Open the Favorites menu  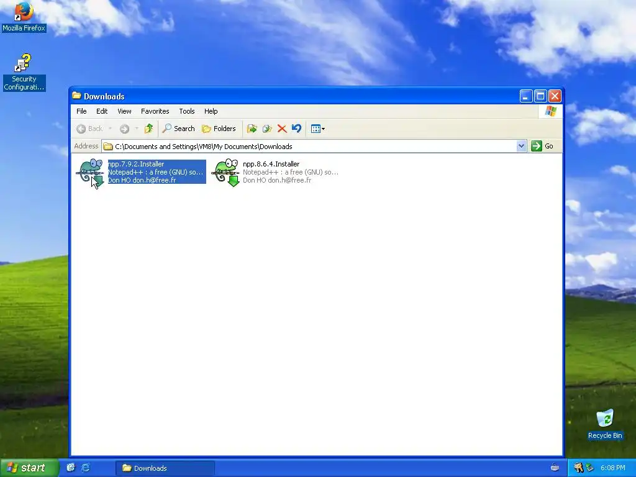pyautogui.click(x=155, y=111)
